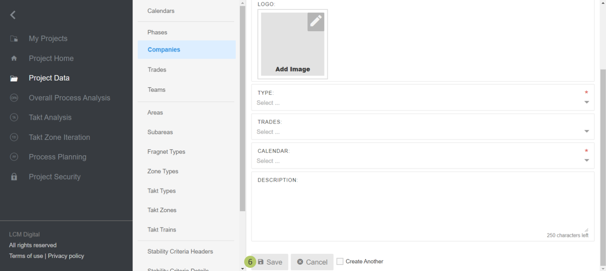This screenshot has height=271, width=606.
Task: Open the Calendar dropdown selector
Action: (x=422, y=161)
